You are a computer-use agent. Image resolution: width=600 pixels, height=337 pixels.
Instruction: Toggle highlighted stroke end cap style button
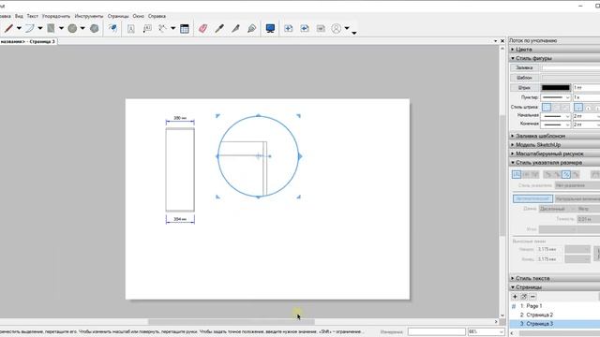point(578,108)
